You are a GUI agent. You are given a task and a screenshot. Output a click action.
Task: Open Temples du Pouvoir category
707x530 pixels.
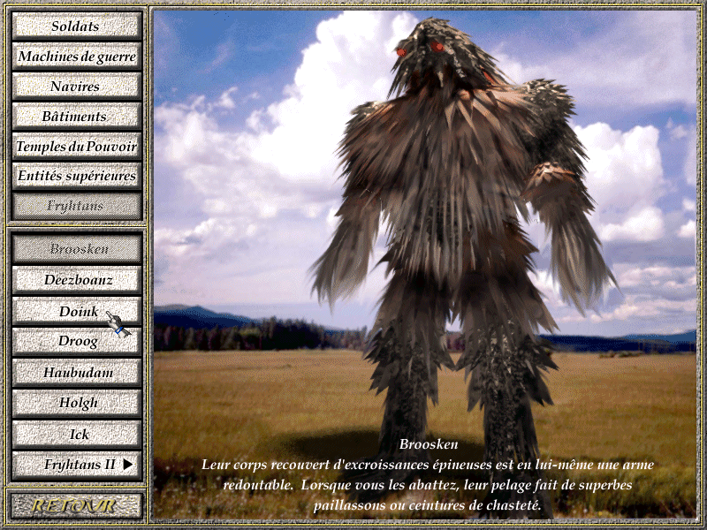[77, 146]
